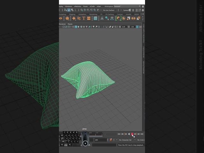This screenshot has height=153, width=204.
Task: Step back to previous key
Action: 126,134
